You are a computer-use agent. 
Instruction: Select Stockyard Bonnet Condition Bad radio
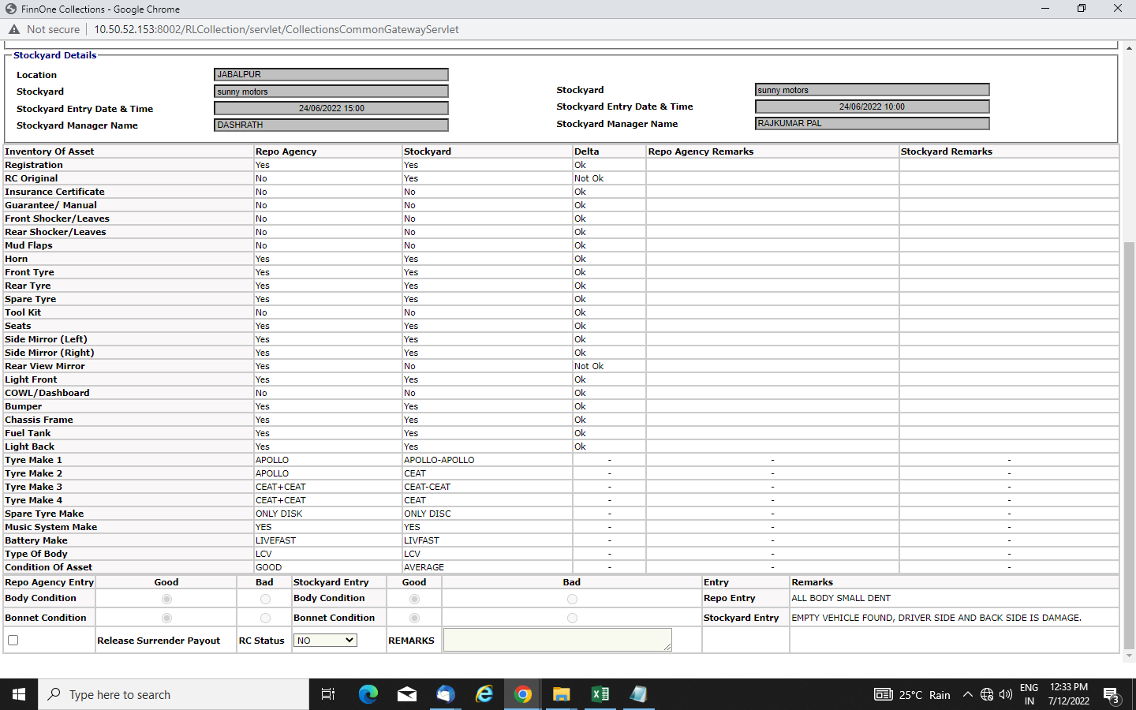[572, 618]
